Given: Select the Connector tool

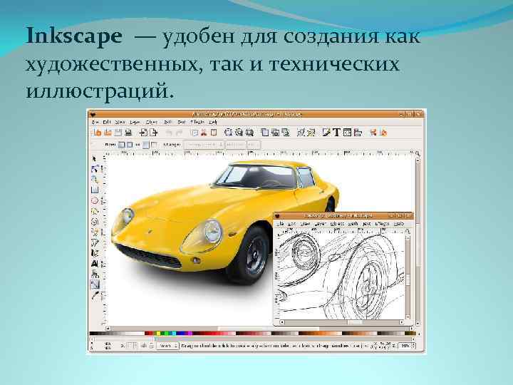Looking at the screenshot, I should click(95, 274).
